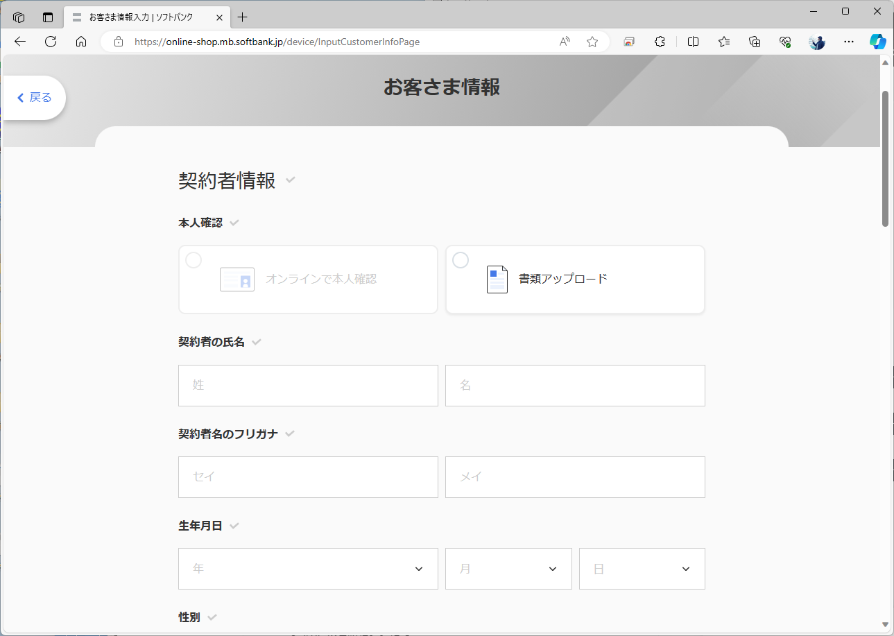Select the 書類アップロード radio button
Viewport: 894px width, 636px height.
[x=461, y=260]
